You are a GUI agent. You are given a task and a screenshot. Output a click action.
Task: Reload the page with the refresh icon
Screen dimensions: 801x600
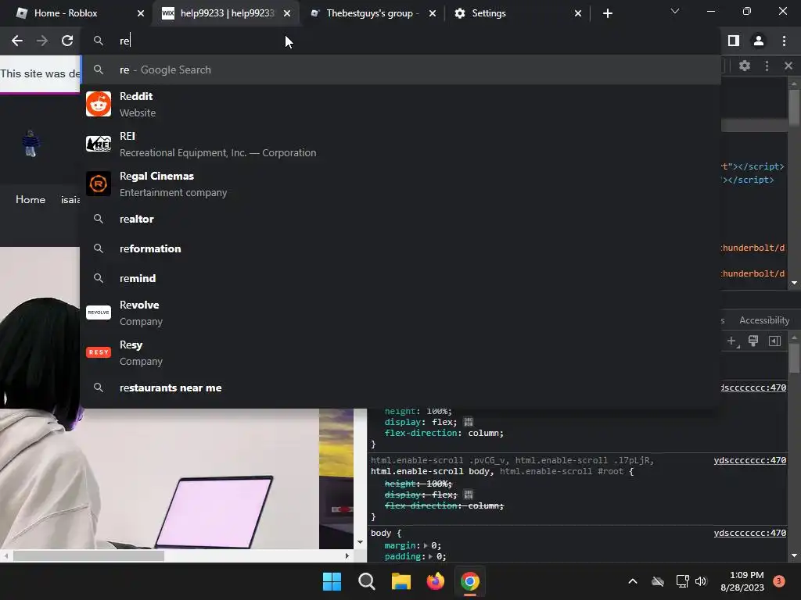67,41
